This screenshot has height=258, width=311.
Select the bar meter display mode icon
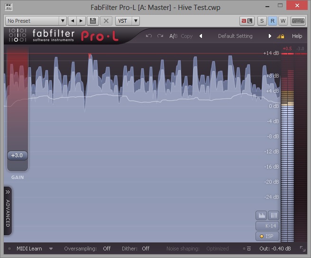tap(274, 215)
